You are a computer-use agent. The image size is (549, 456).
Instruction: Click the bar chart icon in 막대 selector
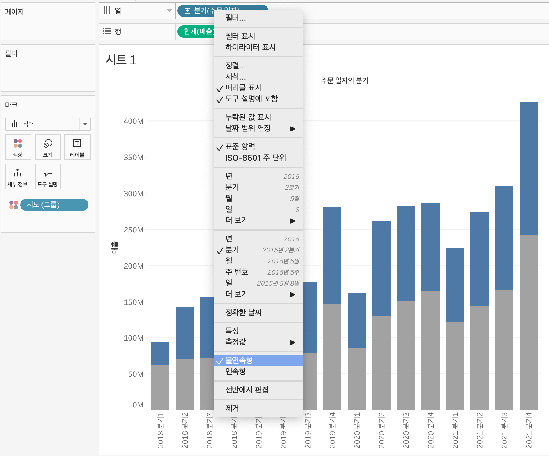[x=15, y=124]
